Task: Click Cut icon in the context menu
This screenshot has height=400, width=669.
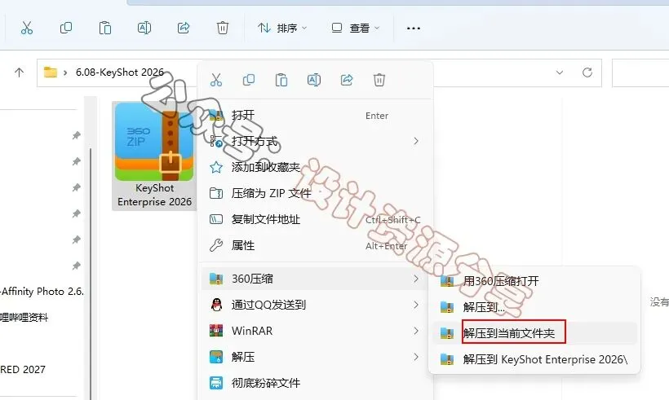Action: (x=216, y=80)
